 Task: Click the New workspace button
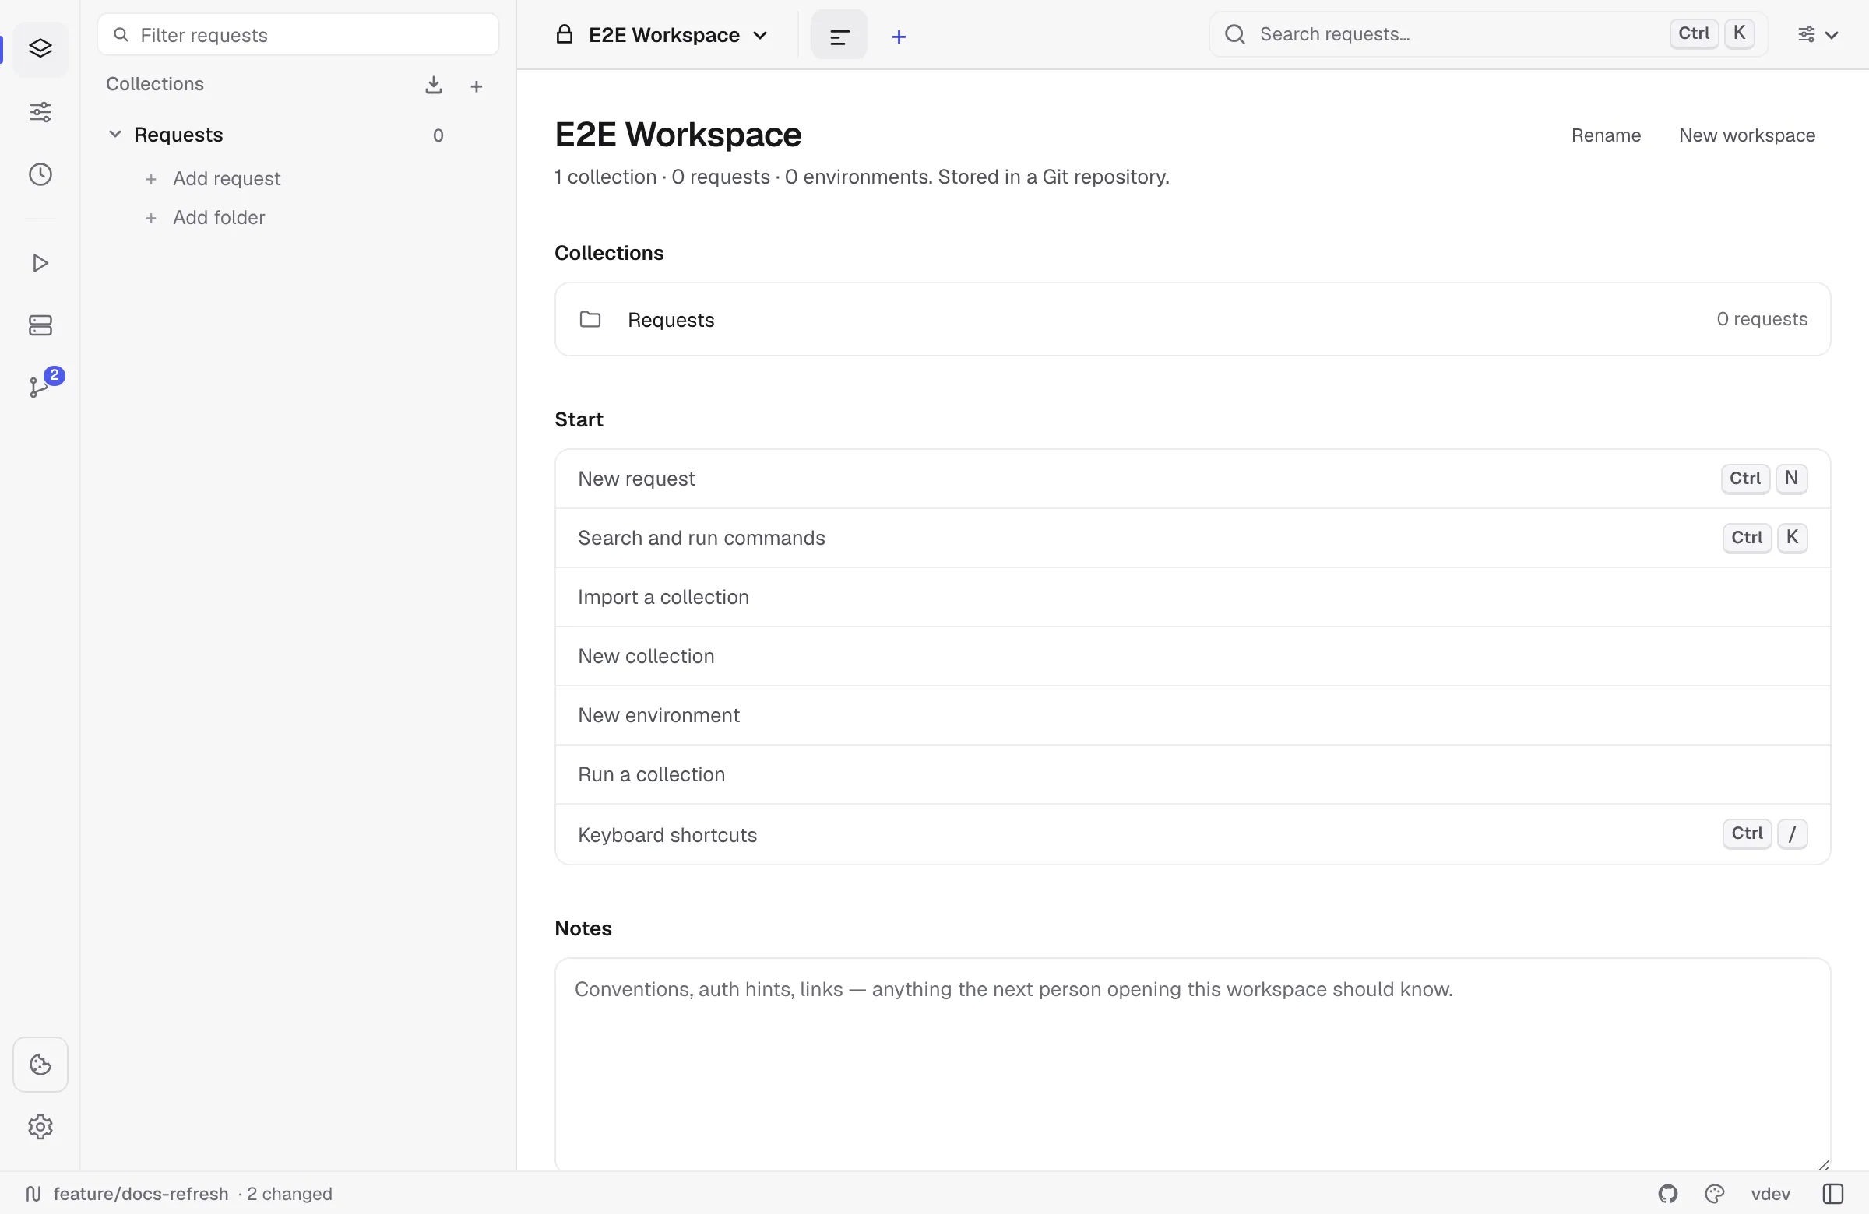1747,135
